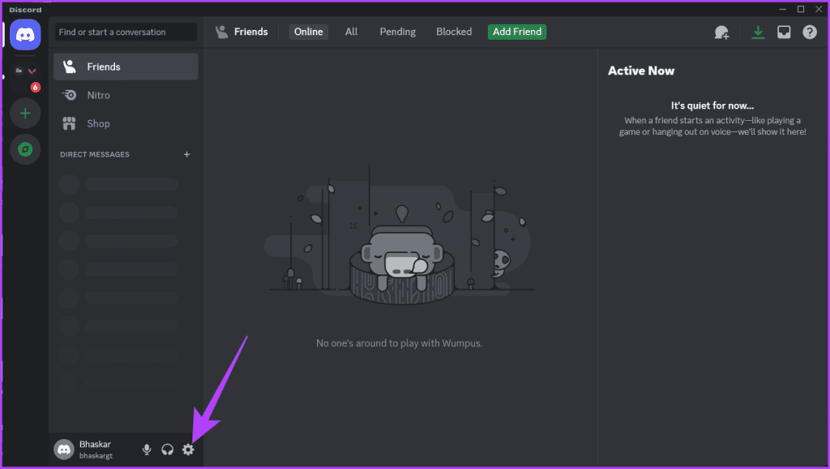The width and height of the screenshot is (830, 469).
Task: Add a server with the green plus
Action: [x=25, y=113]
